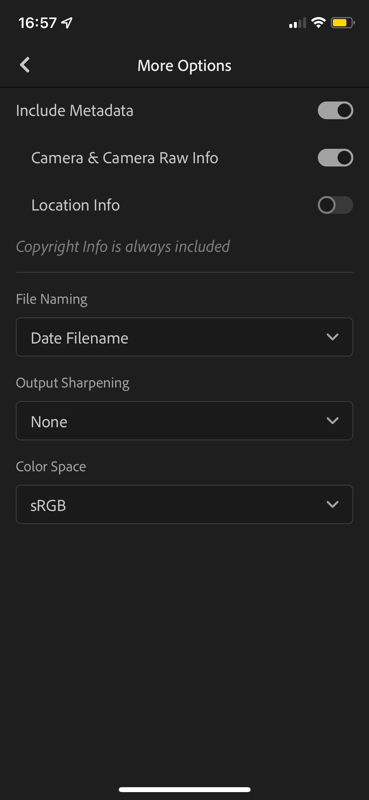The height and width of the screenshot is (800, 369).
Task: Tap the Wi-Fi status icon
Action: point(318,23)
